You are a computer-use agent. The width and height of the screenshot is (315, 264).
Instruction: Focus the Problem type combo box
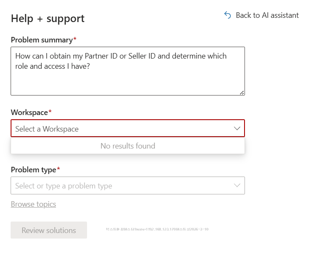[x=128, y=185]
